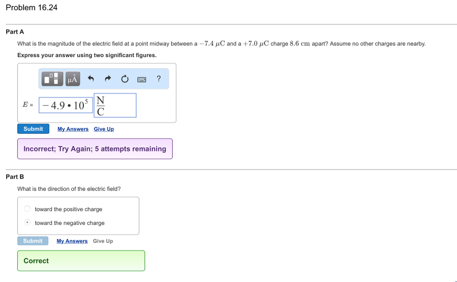Click the reset answer icon
Viewport: 457px width, 282px height.
125,79
